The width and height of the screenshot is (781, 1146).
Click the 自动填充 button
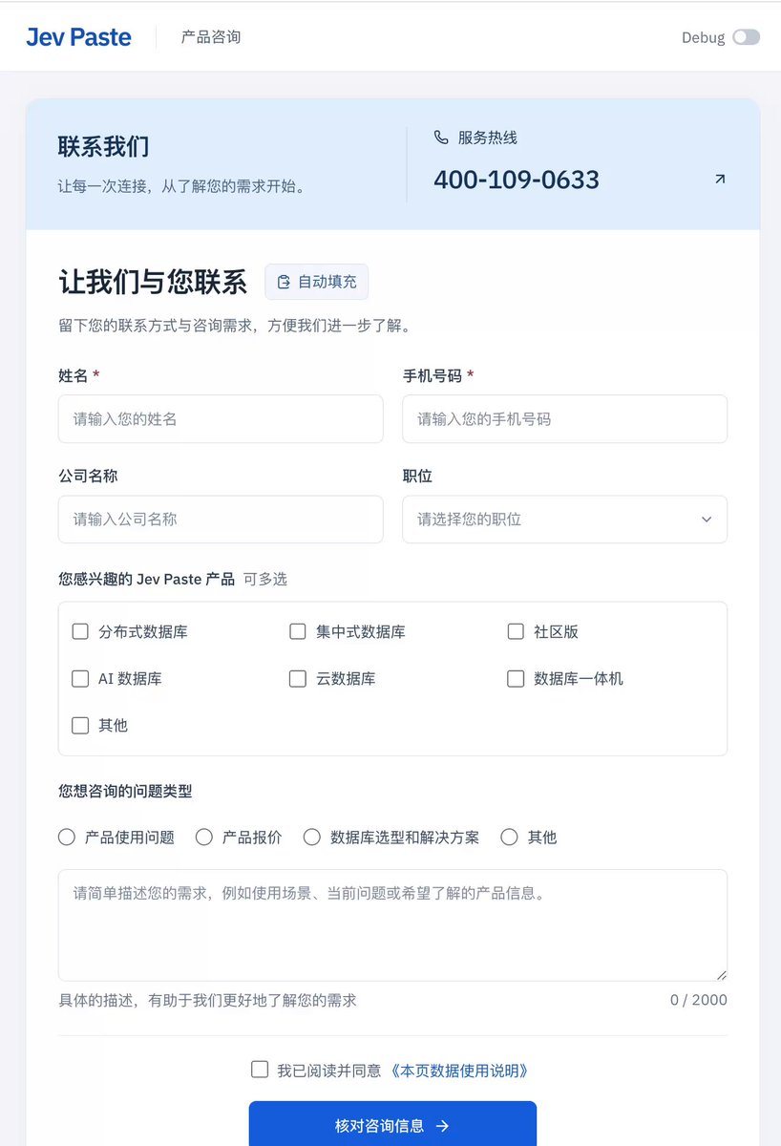pos(316,282)
